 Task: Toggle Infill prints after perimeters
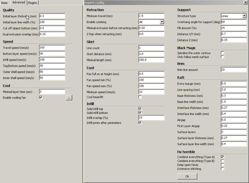click(140, 123)
